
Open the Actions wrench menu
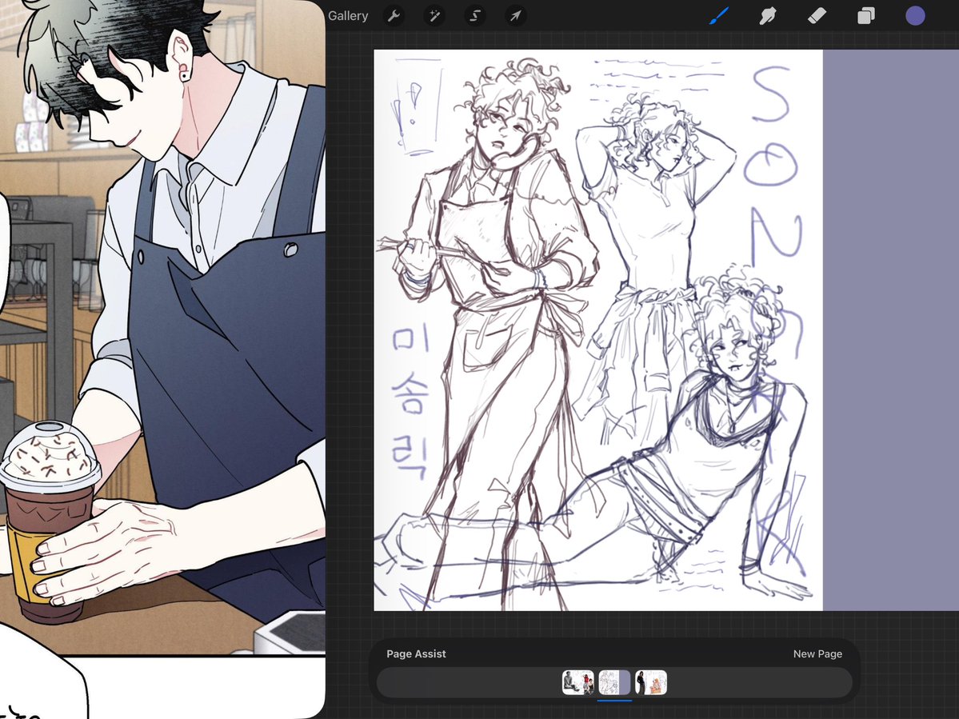(x=394, y=16)
